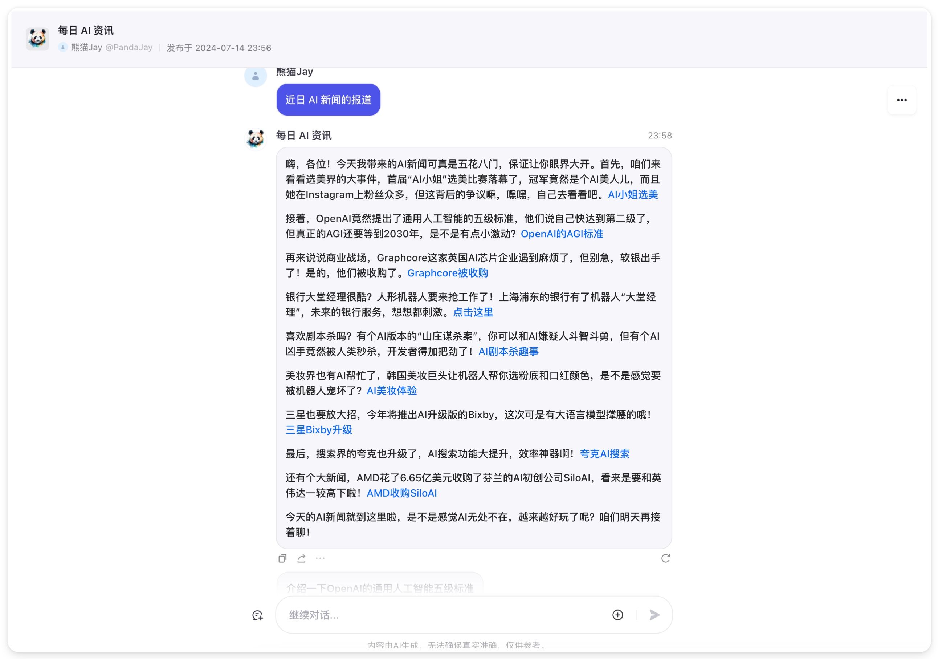Open the AMD收购SiloAI link

click(401, 493)
